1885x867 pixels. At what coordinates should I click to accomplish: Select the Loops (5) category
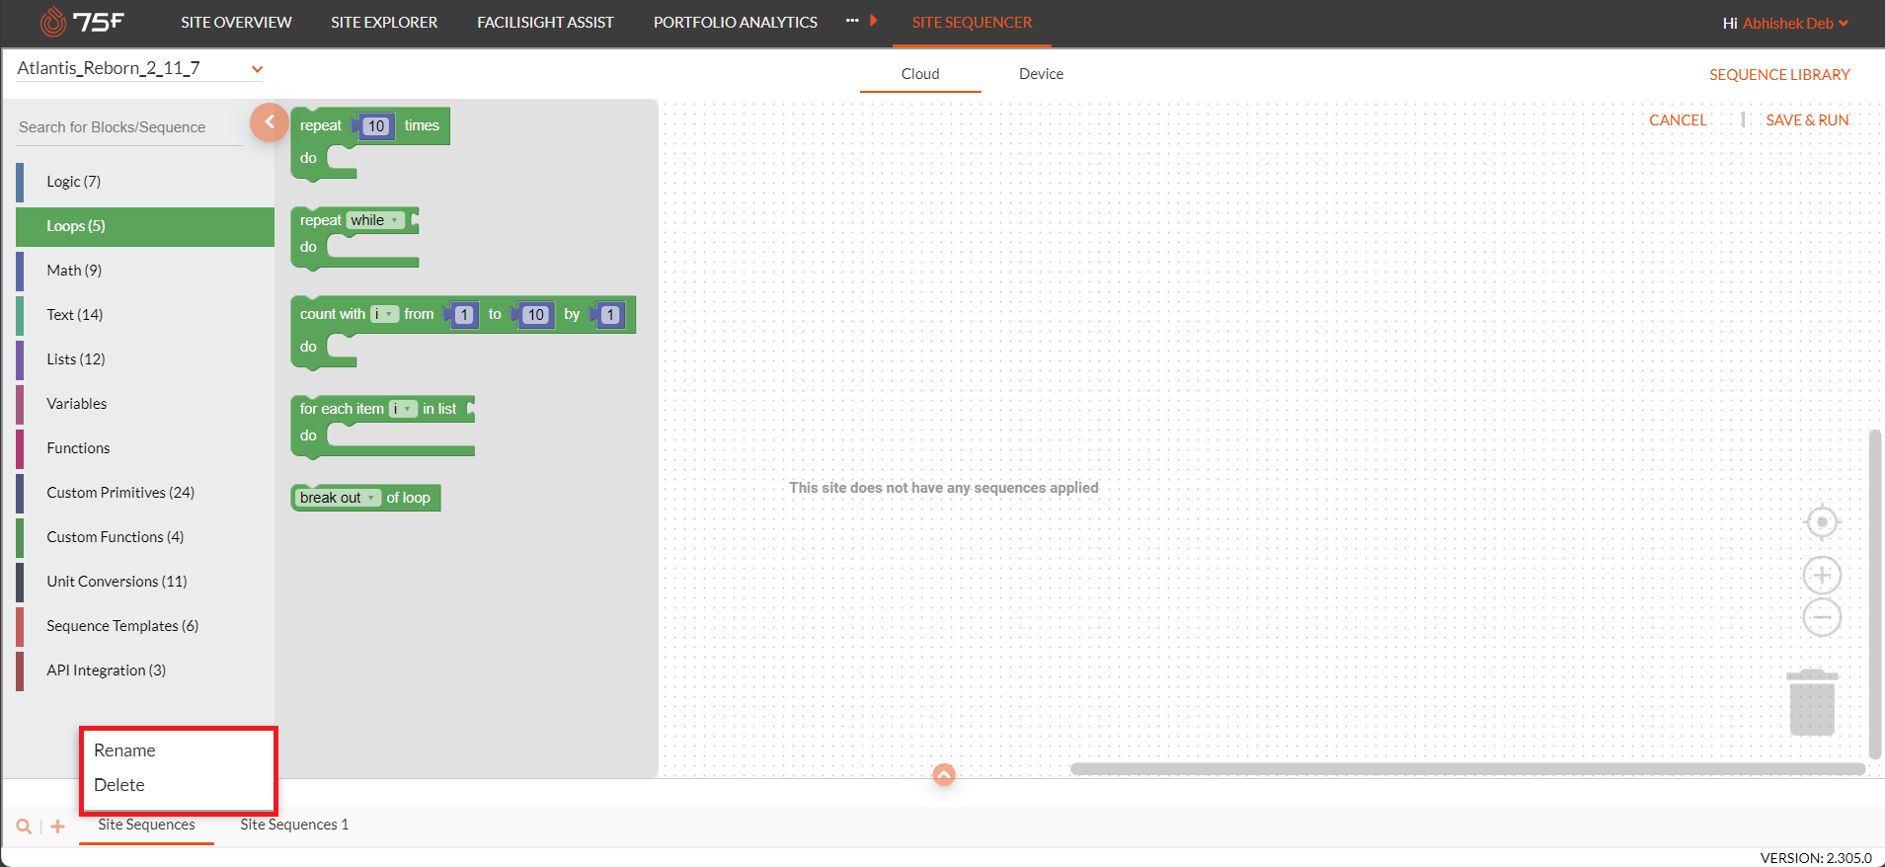145,226
